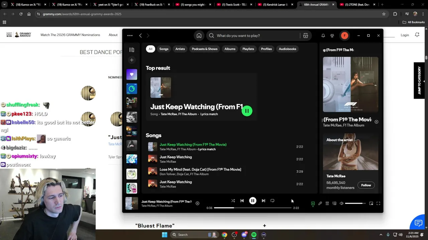Click large F1 The Album cover in Now Playing
428x240 pixels.
[x=350, y=84]
